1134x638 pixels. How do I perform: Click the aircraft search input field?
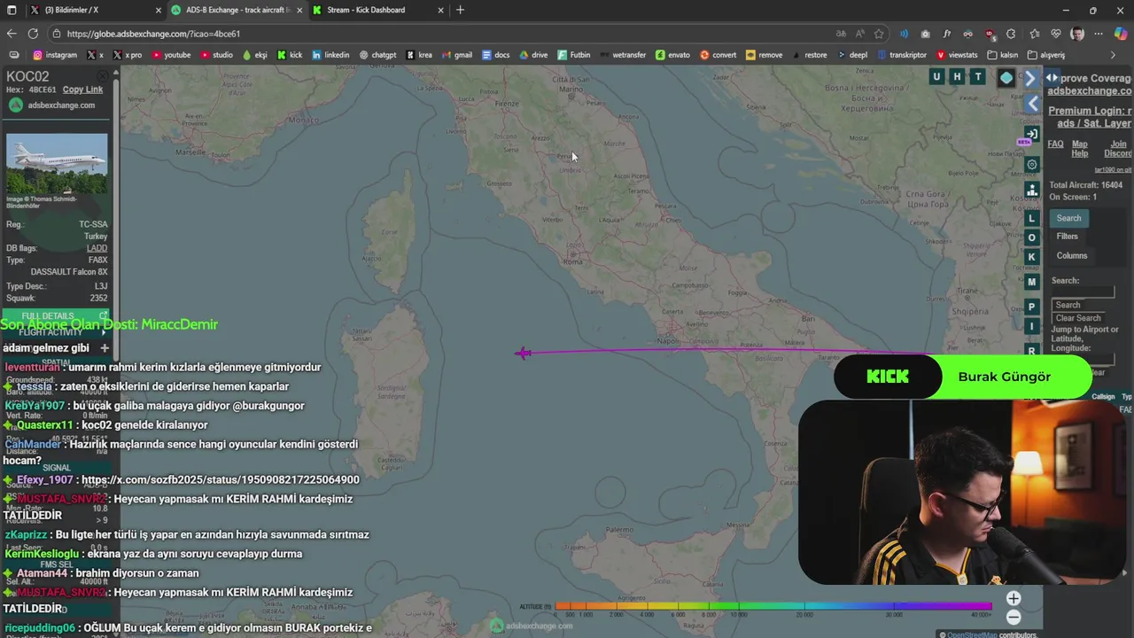[1083, 292]
